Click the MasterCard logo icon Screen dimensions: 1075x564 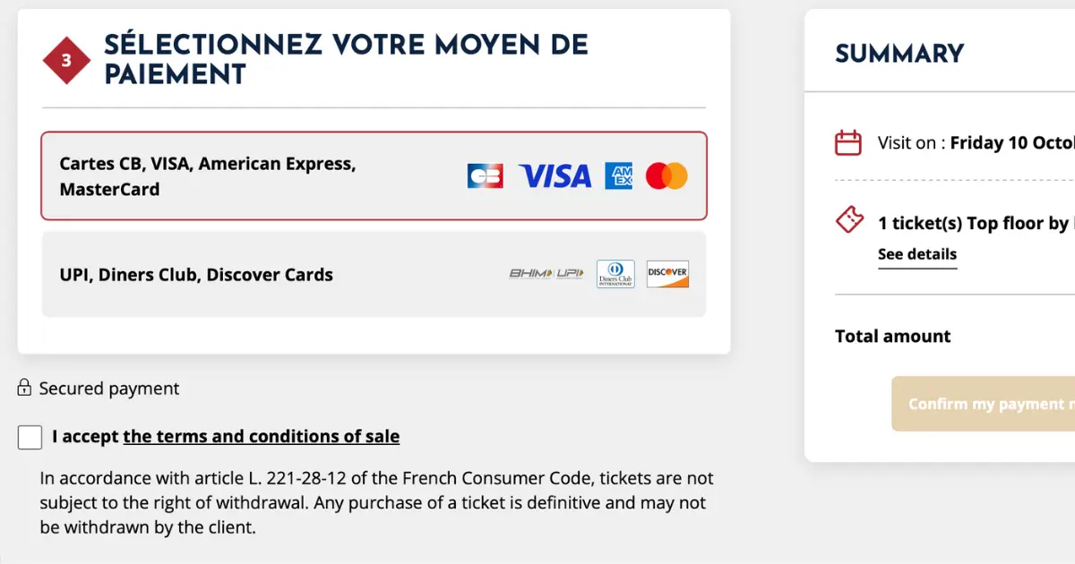(x=666, y=175)
